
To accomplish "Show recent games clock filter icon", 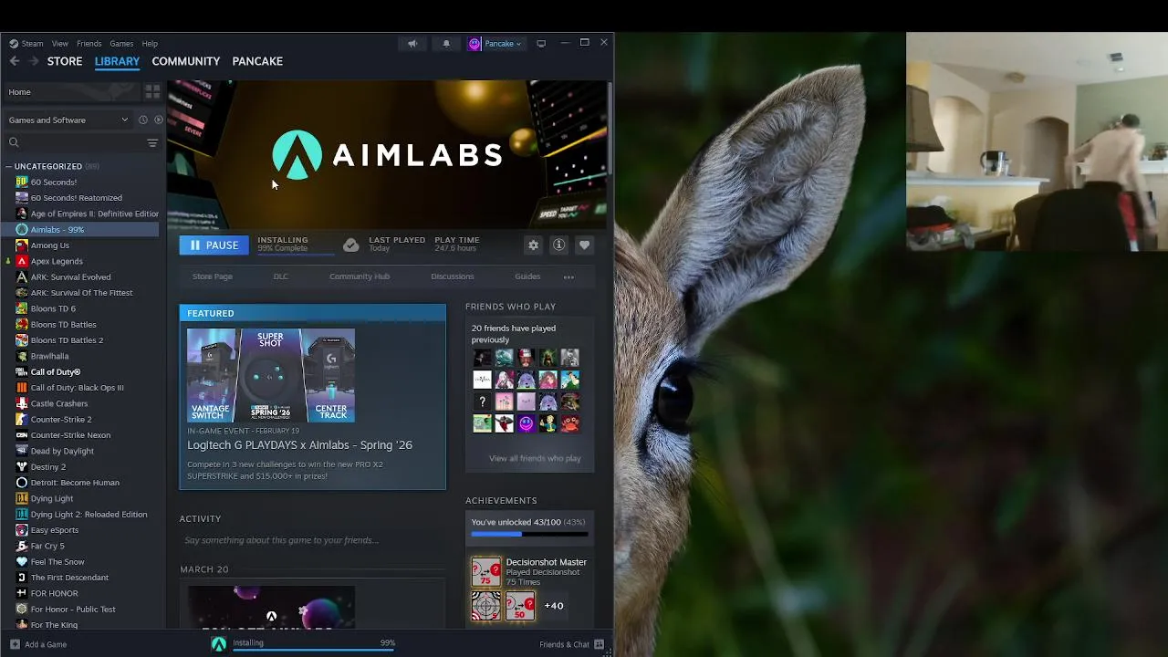I will coord(143,120).
